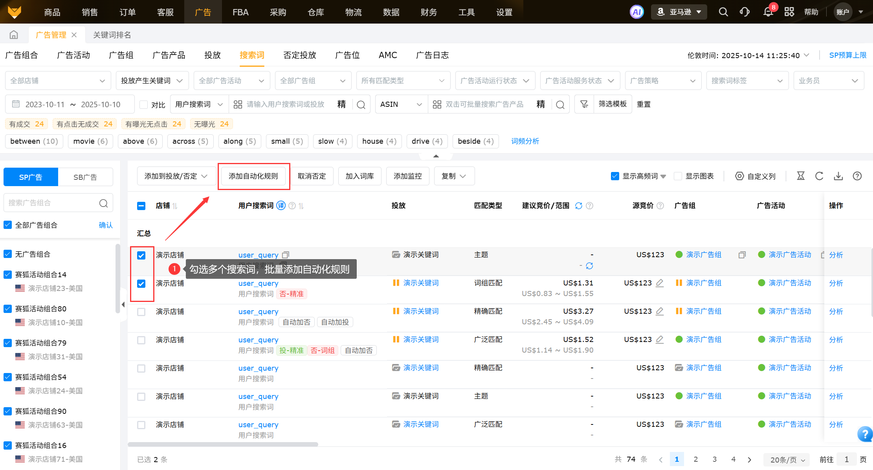Image resolution: width=873 pixels, height=470 pixels.
Task: Switch to the 否定投放 tab
Action: pyautogui.click(x=300, y=55)
